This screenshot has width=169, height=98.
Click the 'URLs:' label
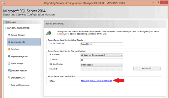(52, 81)
